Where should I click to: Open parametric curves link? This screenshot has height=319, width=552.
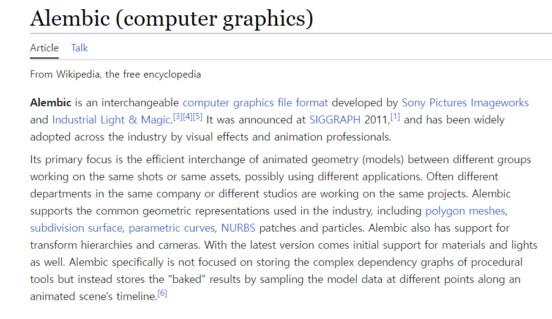click(x=171, y=229)
